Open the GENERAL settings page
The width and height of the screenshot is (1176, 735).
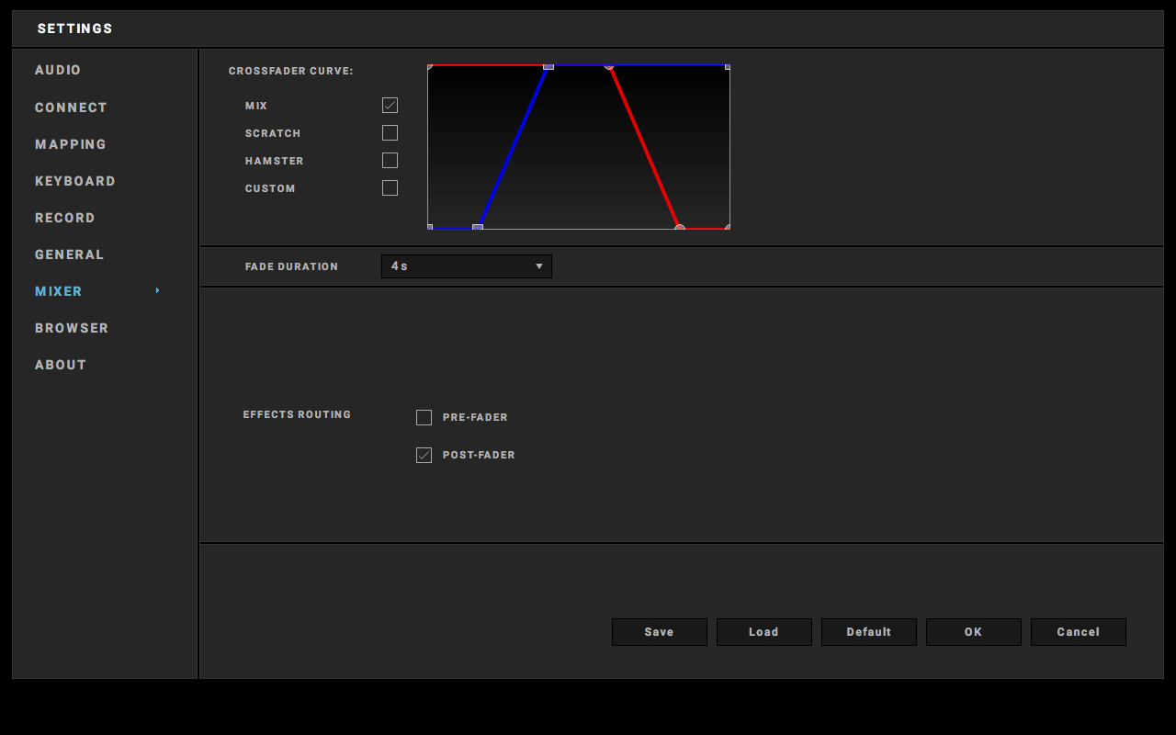coord(69,254)
